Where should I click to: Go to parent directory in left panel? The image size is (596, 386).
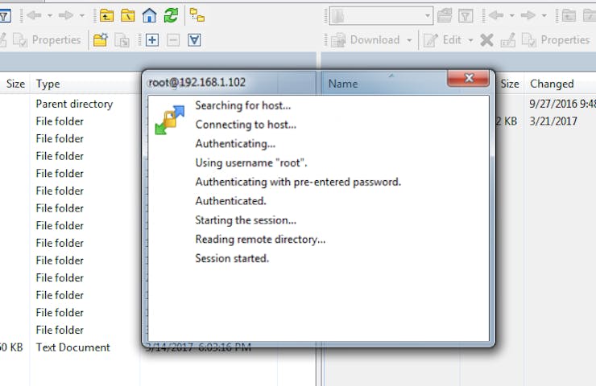click(106, 15)
